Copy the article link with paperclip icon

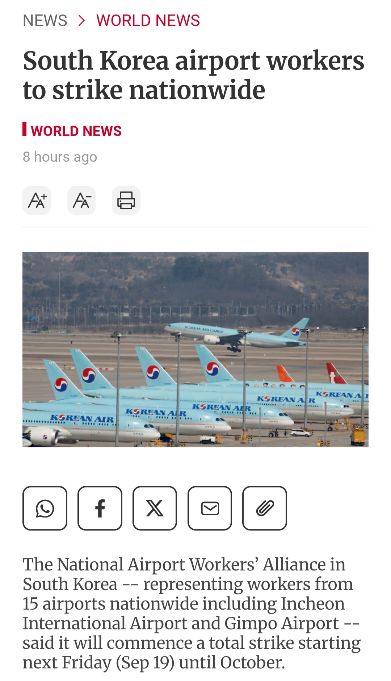click(x=265, y=508)
